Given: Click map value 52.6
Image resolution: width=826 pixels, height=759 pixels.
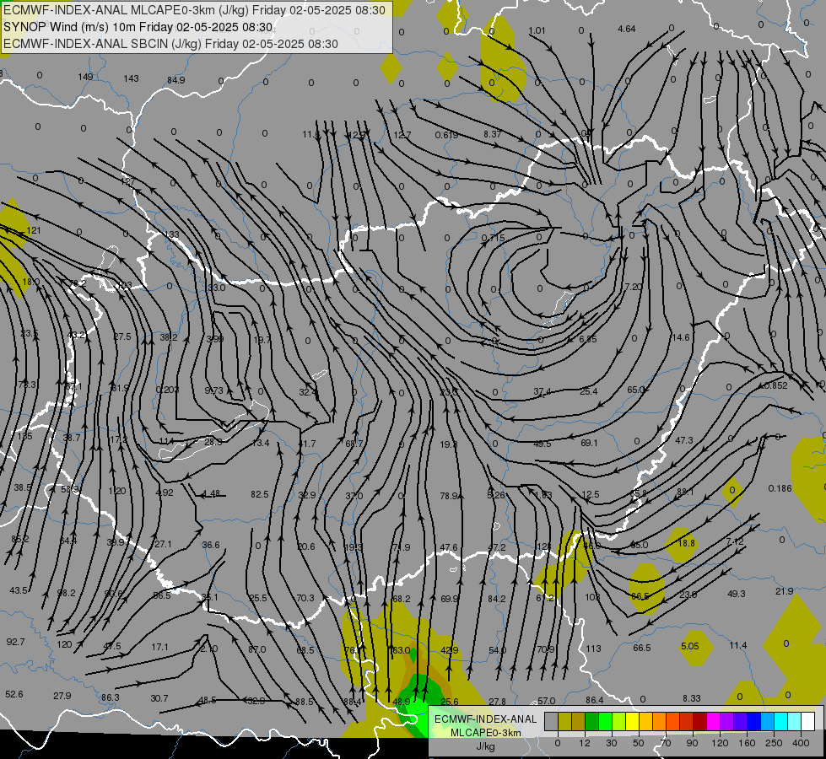Looking at the screenshot, I should (x=14, y=694).
